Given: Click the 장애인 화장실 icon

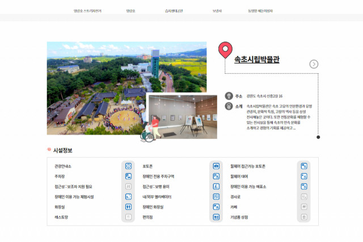Looking at the screenshot, I should tap(216, 207).
